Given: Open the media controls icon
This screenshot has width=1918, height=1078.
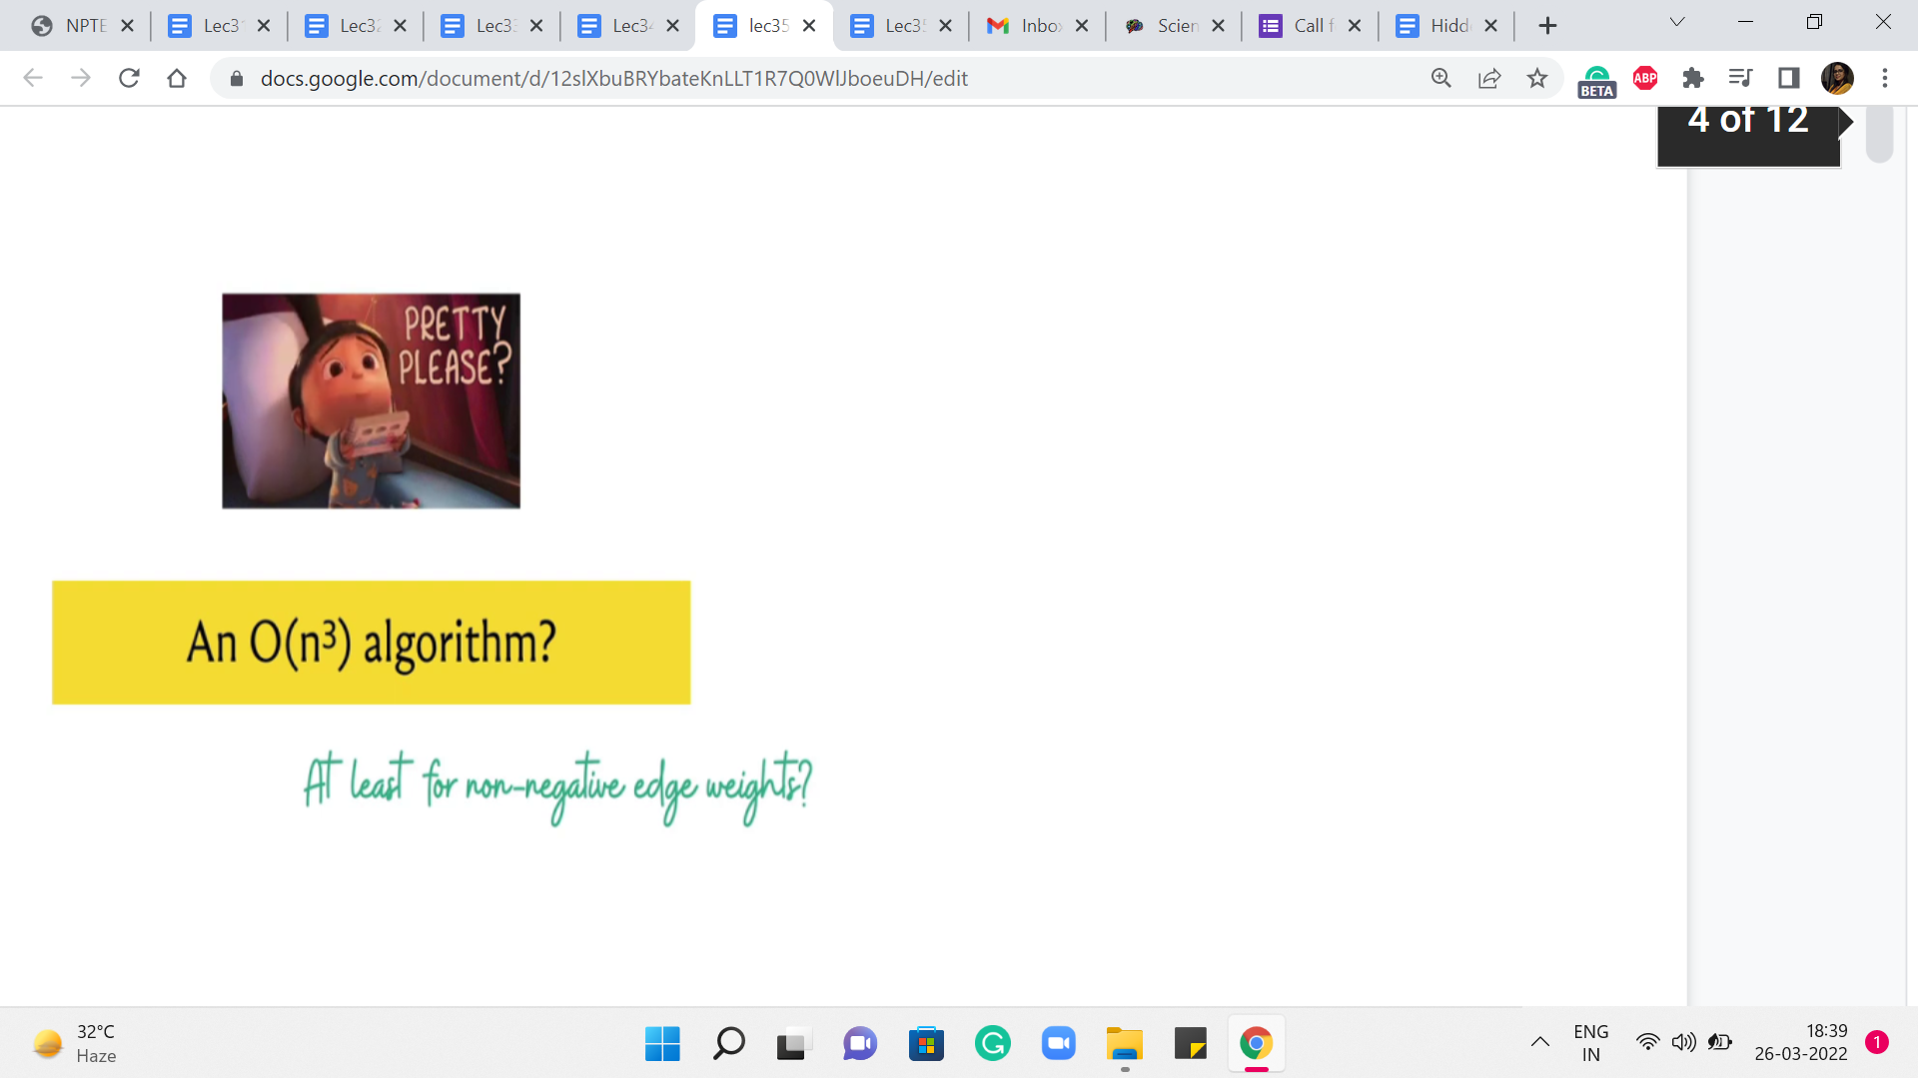Looking at the screenshot, I should point(1741,78).
